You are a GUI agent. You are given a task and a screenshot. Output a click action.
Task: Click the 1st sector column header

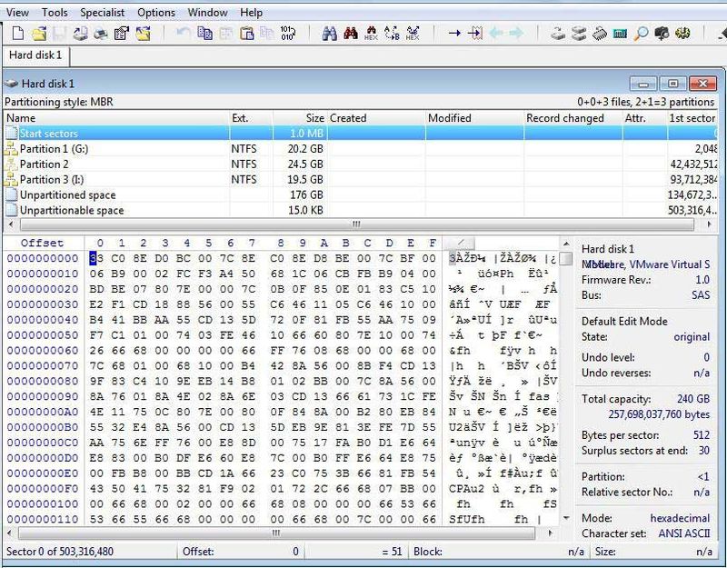pos(692,118)
